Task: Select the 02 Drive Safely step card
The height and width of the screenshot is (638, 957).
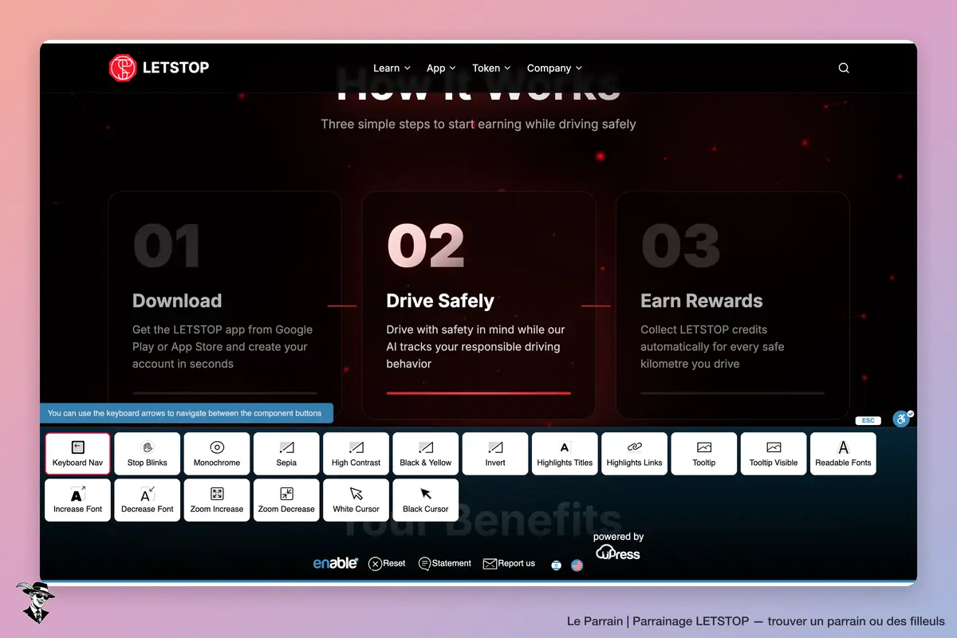Action: tap(478, 305)
